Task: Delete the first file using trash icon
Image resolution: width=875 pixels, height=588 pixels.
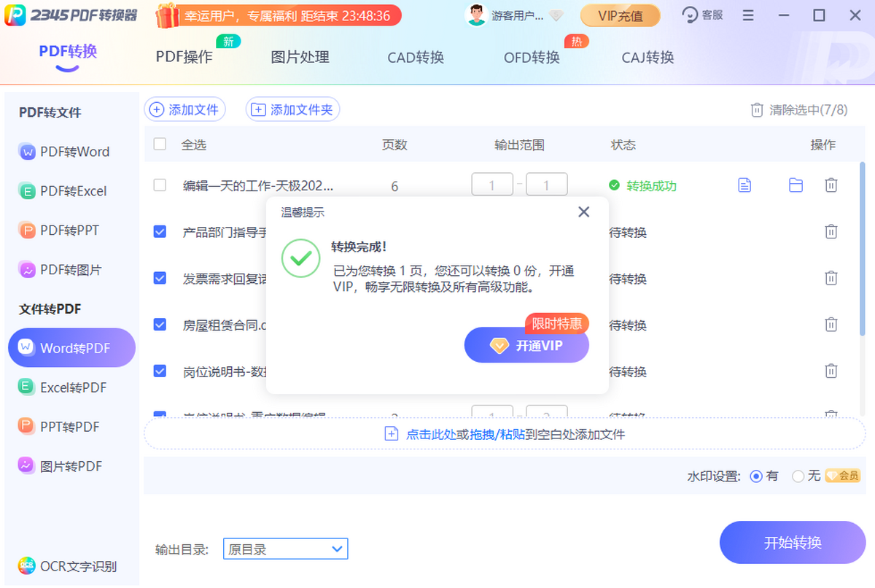Action: click(831, 185)
